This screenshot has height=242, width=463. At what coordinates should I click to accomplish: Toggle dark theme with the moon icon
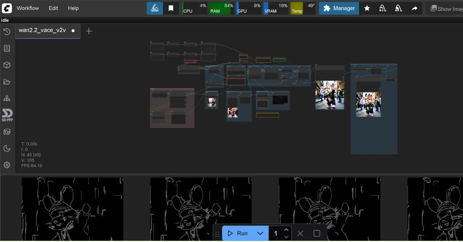coord(7,148)
